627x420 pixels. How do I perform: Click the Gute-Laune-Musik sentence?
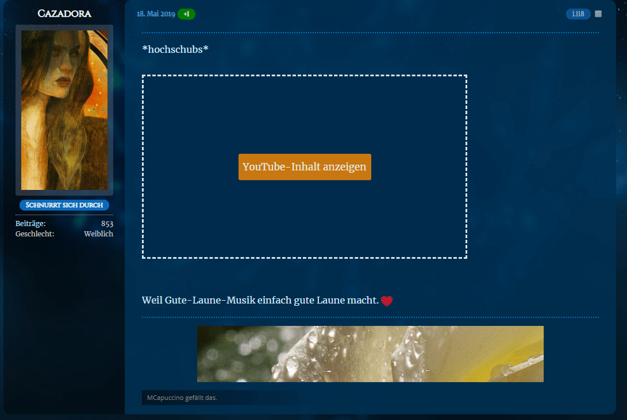tap(260, 301)
